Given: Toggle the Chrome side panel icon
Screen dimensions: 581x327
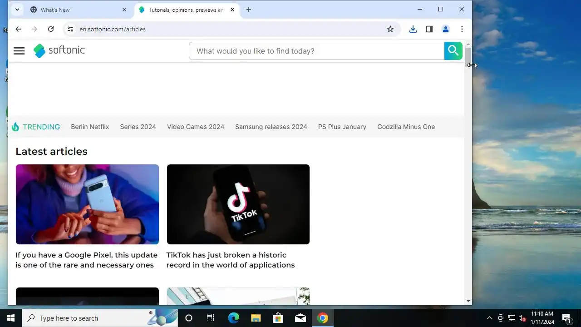Looking at the screenshot, I should [x=429, y=29].
